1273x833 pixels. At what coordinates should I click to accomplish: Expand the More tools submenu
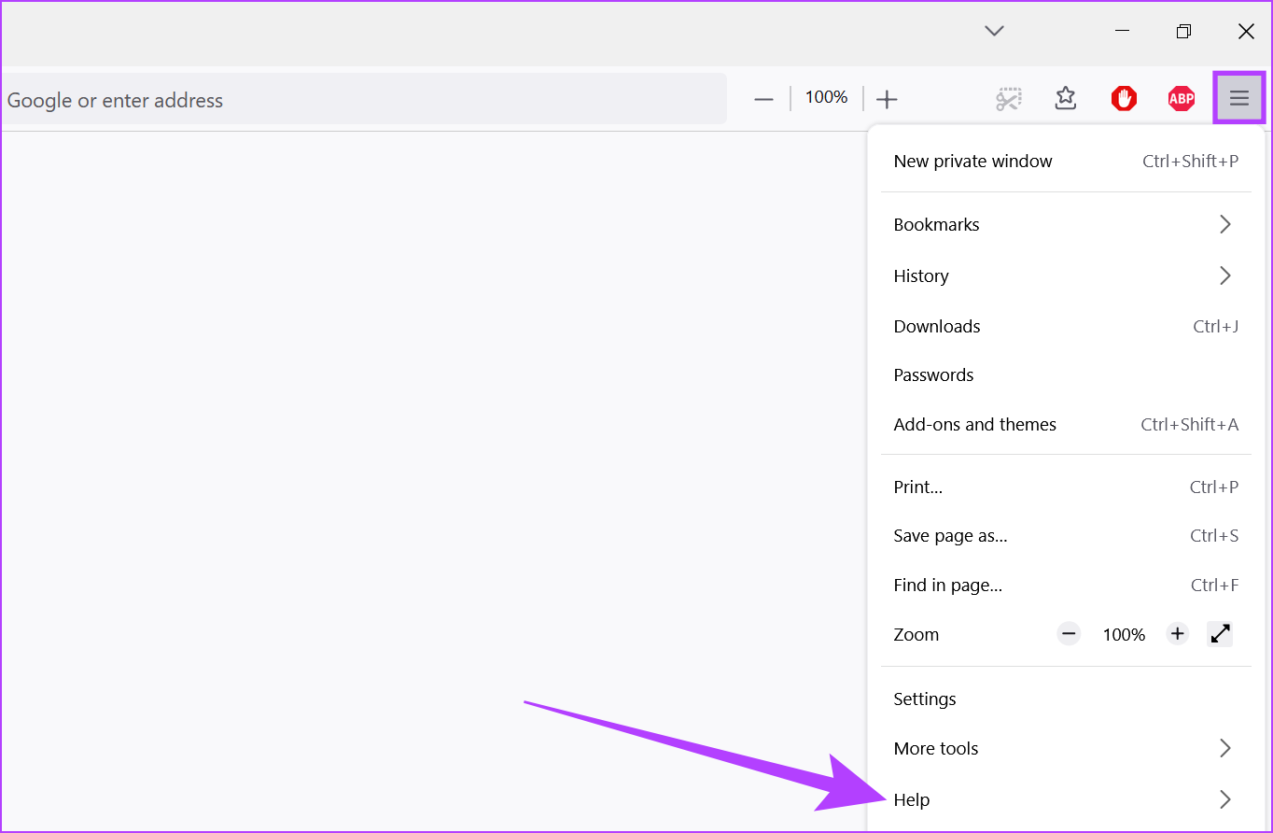click(1064, 748)
